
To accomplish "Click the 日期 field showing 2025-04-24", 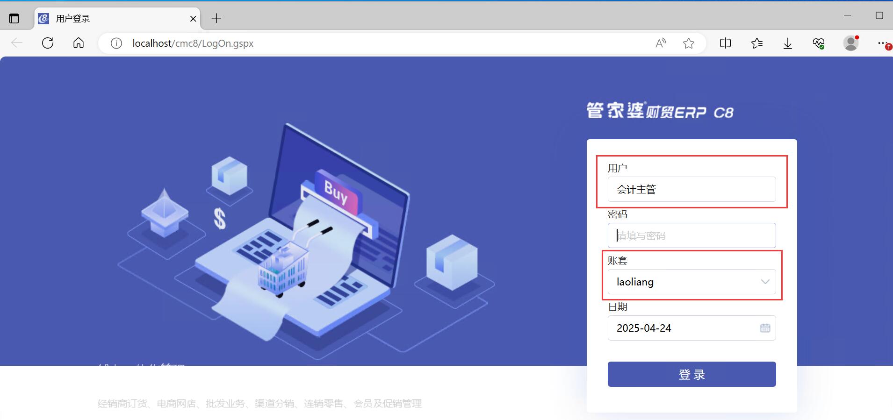I will click(x=691, y=328).
